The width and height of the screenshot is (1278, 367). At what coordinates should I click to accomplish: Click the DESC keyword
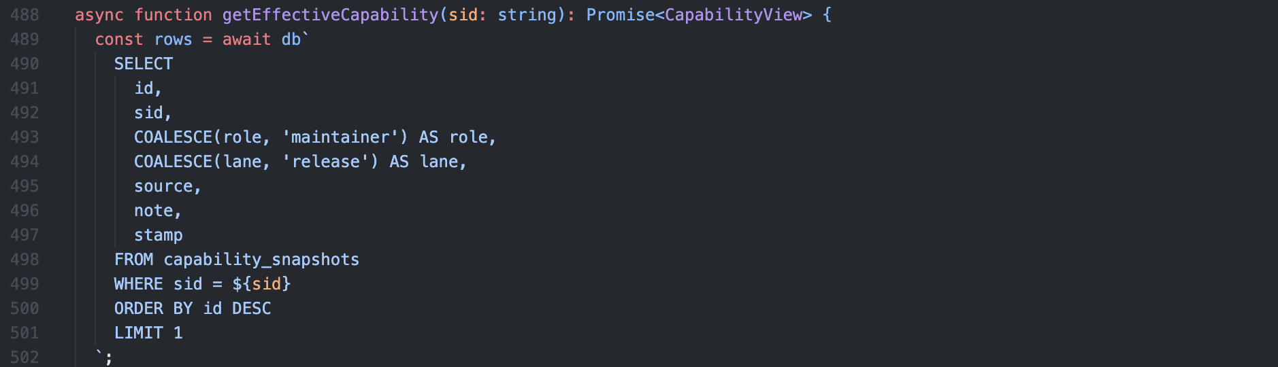pos(252,309)
